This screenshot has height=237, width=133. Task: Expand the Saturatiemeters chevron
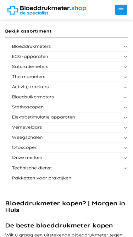coord(125,67)
